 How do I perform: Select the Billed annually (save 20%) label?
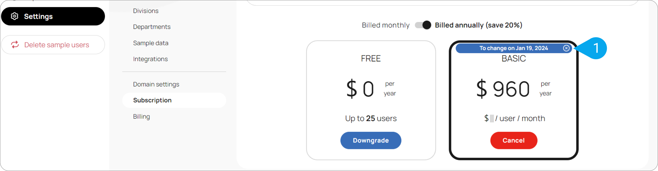[x=478, y=25]
